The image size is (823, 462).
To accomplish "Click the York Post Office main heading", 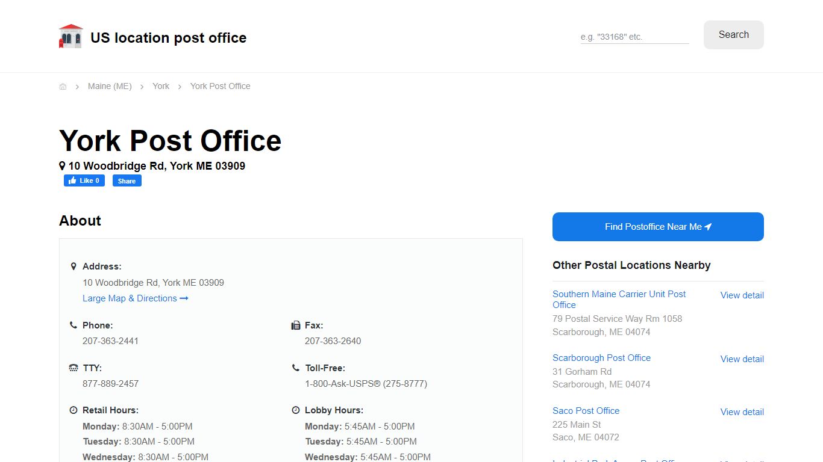I will coord(170,141).
